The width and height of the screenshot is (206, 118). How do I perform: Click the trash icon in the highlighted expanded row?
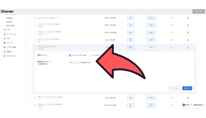point(188,47)
